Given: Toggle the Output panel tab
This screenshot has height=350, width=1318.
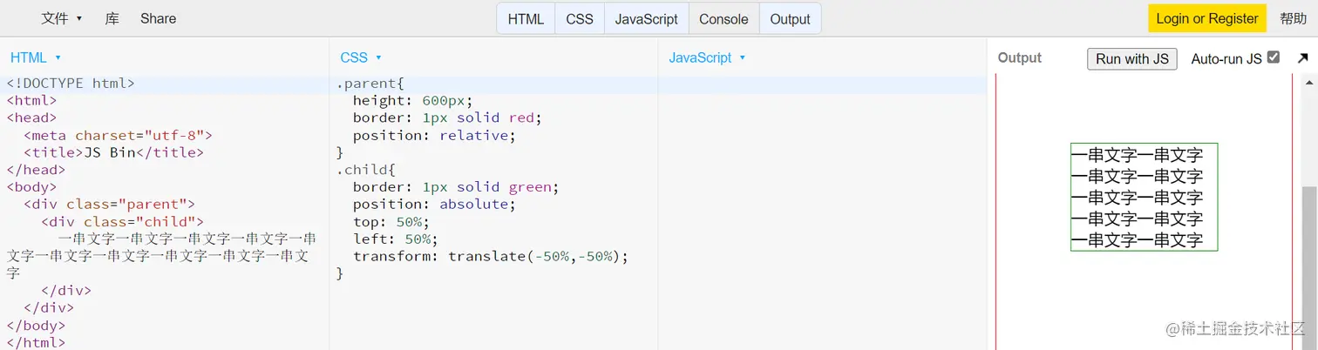Looking at the screenshot, I should [x=790, y=19].
